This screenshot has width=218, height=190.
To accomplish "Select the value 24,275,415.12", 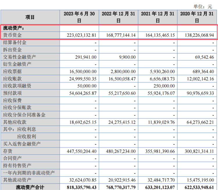I will click(x=122, y=122).
